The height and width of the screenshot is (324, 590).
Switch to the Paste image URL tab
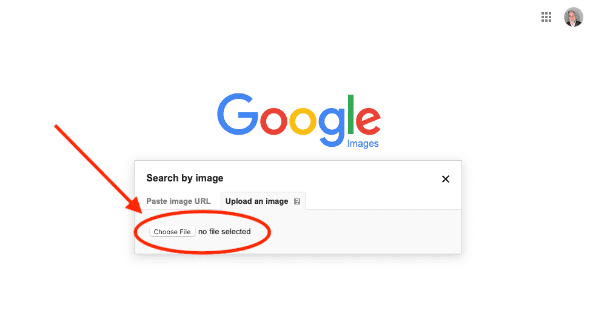(x=178, y=201)
